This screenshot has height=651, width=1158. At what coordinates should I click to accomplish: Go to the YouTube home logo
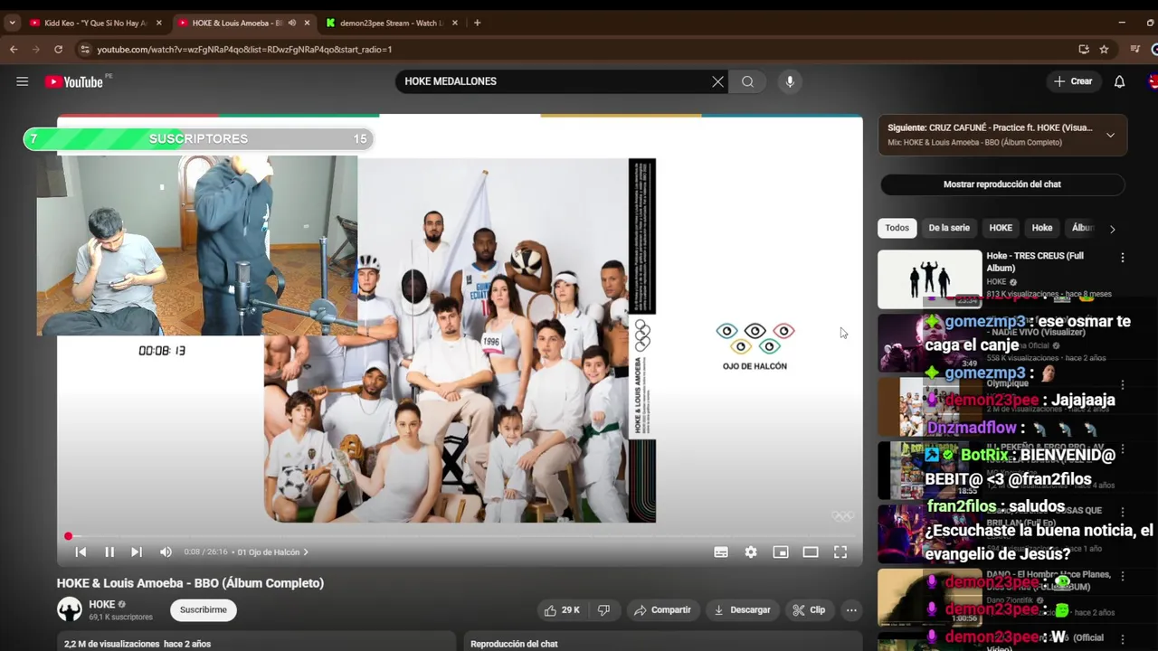point(75,81)
